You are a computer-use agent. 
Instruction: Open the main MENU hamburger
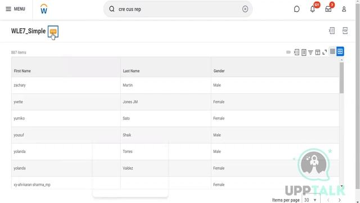15,9
